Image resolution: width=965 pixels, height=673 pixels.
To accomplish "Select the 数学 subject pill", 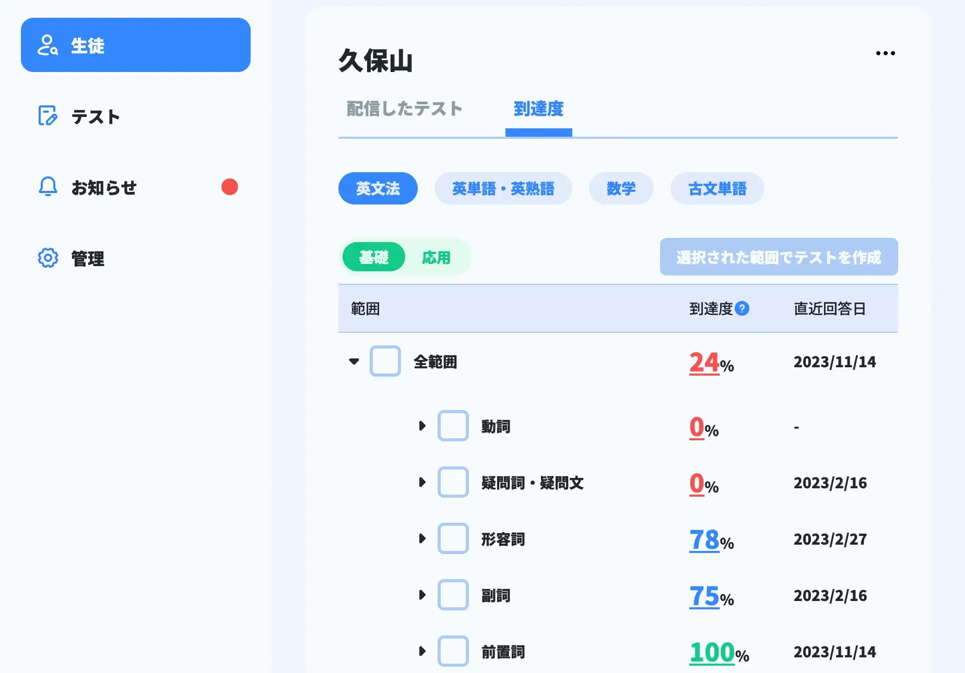I will pyautogui.click(x=621, y=188).
